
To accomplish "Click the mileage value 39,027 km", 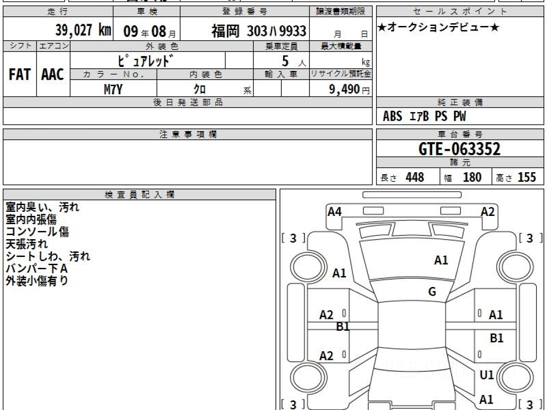I will point(83,31).
